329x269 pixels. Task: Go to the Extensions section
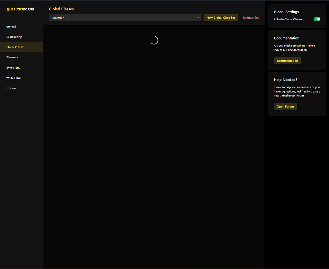pyautogui.click(x=13, y=68)
